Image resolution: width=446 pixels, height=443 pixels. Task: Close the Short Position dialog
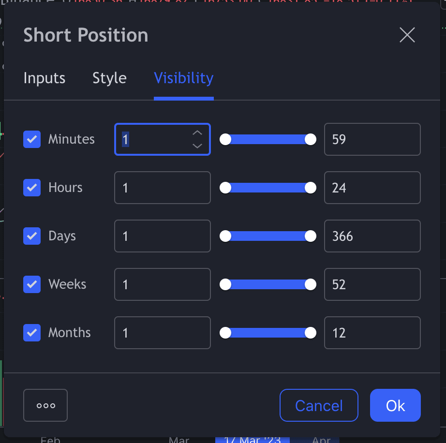(x=407, y=35)
